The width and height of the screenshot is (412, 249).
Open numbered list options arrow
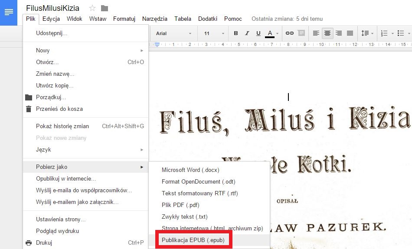392,34
